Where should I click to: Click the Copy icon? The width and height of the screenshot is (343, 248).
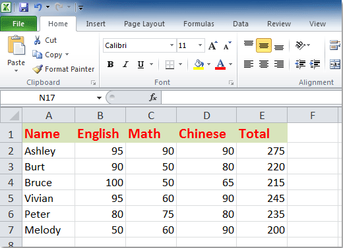point(37,55)
